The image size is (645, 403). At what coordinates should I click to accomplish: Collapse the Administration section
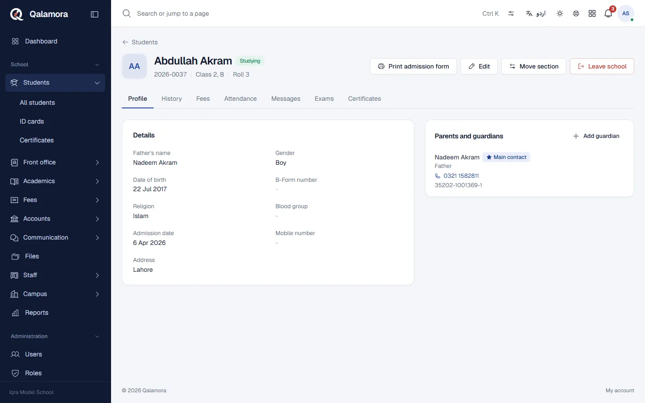(56, 336)
